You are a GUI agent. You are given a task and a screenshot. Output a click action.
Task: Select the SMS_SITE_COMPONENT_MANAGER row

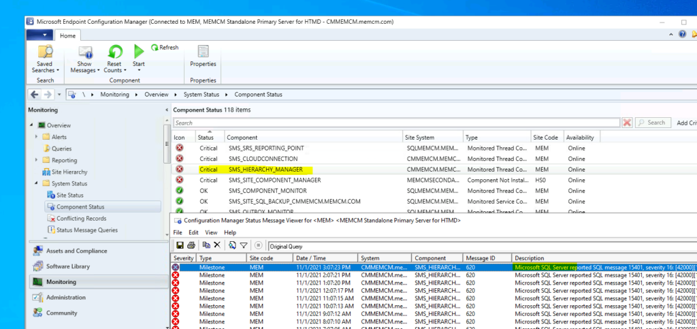(435, 180)
